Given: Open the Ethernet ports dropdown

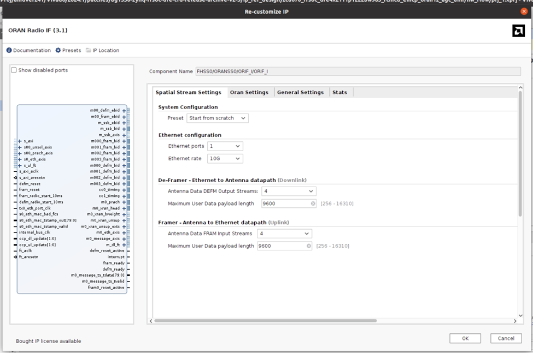Looking at the screenshot, I should [225, 146].
